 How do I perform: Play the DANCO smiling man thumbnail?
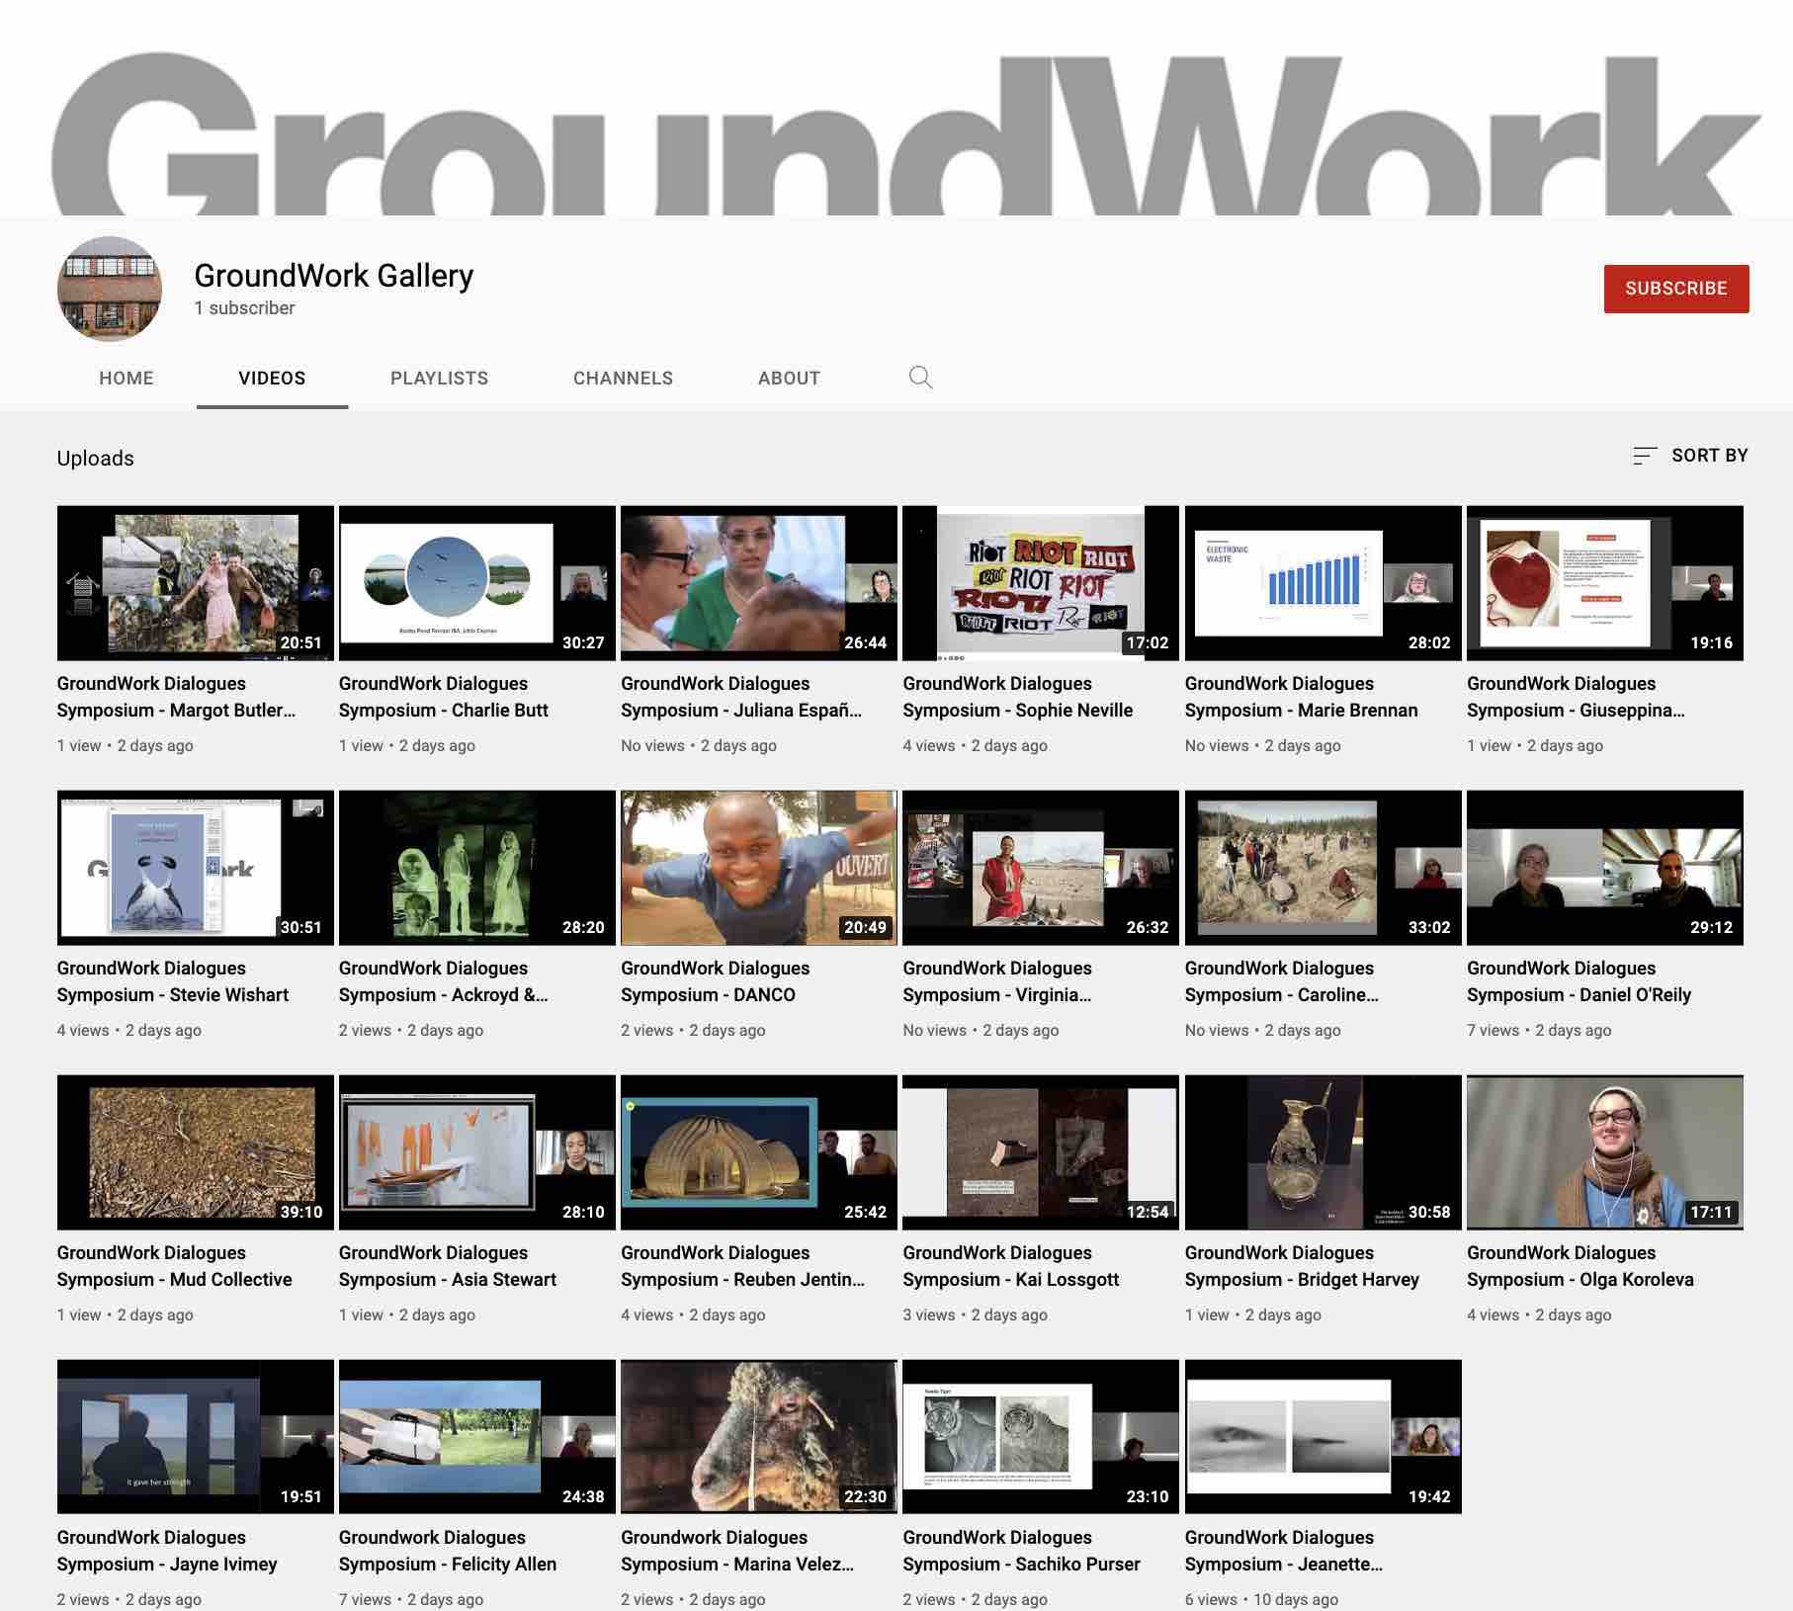pos(759,868)
